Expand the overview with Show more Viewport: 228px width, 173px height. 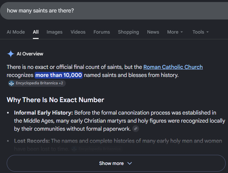116,163
